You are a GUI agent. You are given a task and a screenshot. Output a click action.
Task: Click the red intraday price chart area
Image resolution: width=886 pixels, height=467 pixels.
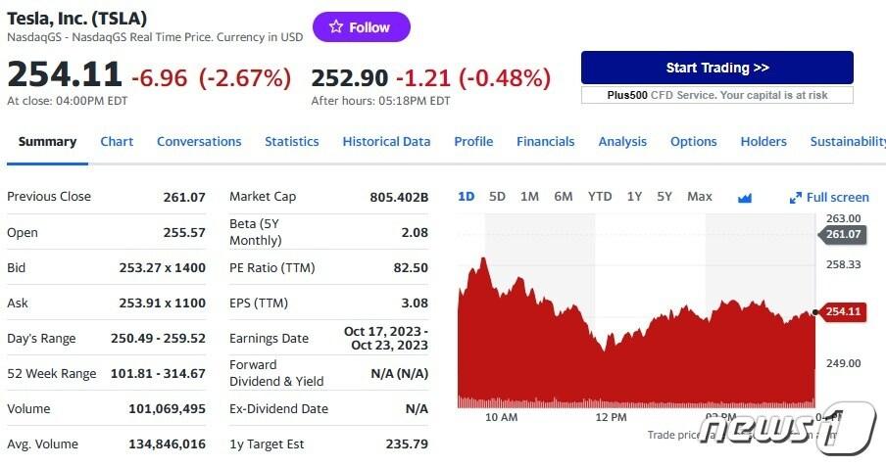pyautogui.click(x=637, y=362)
